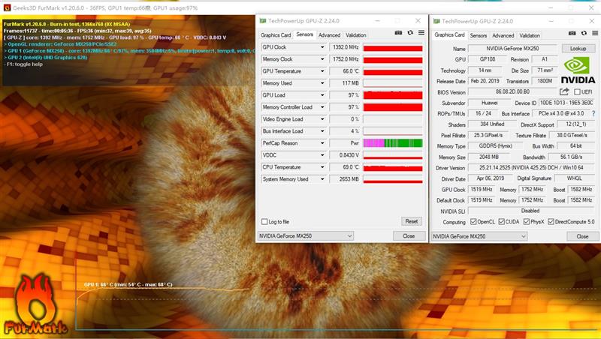601x339 pixels.
Task: Click GPU-Z app icon in Sensors title bar
Action: click(262, 21)
